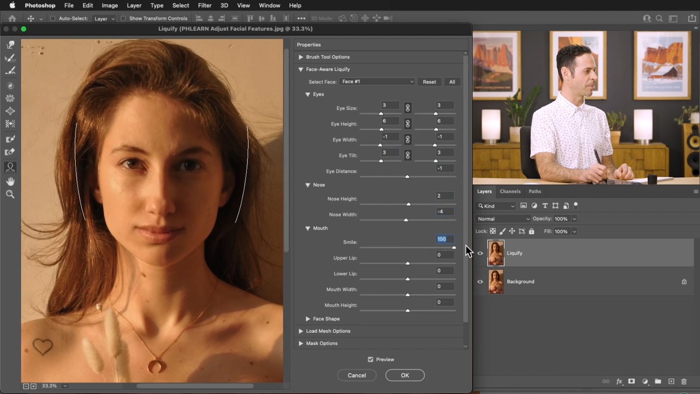Open the Filter menu
The width and height of the screenshot is (700, 394).
205,5
